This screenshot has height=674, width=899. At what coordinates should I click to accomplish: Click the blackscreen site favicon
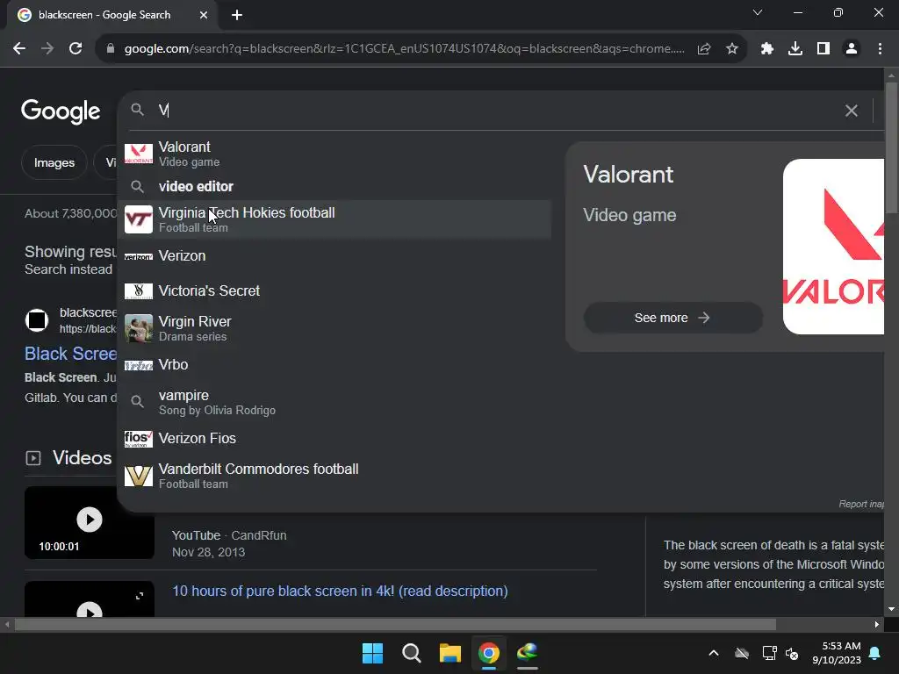37,319
